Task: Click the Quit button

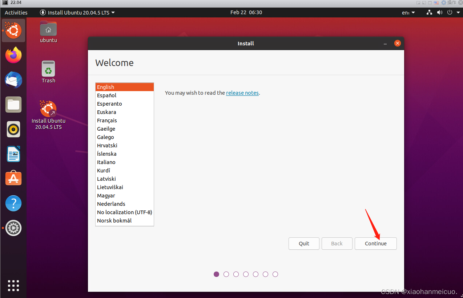Action: point(304,244)
